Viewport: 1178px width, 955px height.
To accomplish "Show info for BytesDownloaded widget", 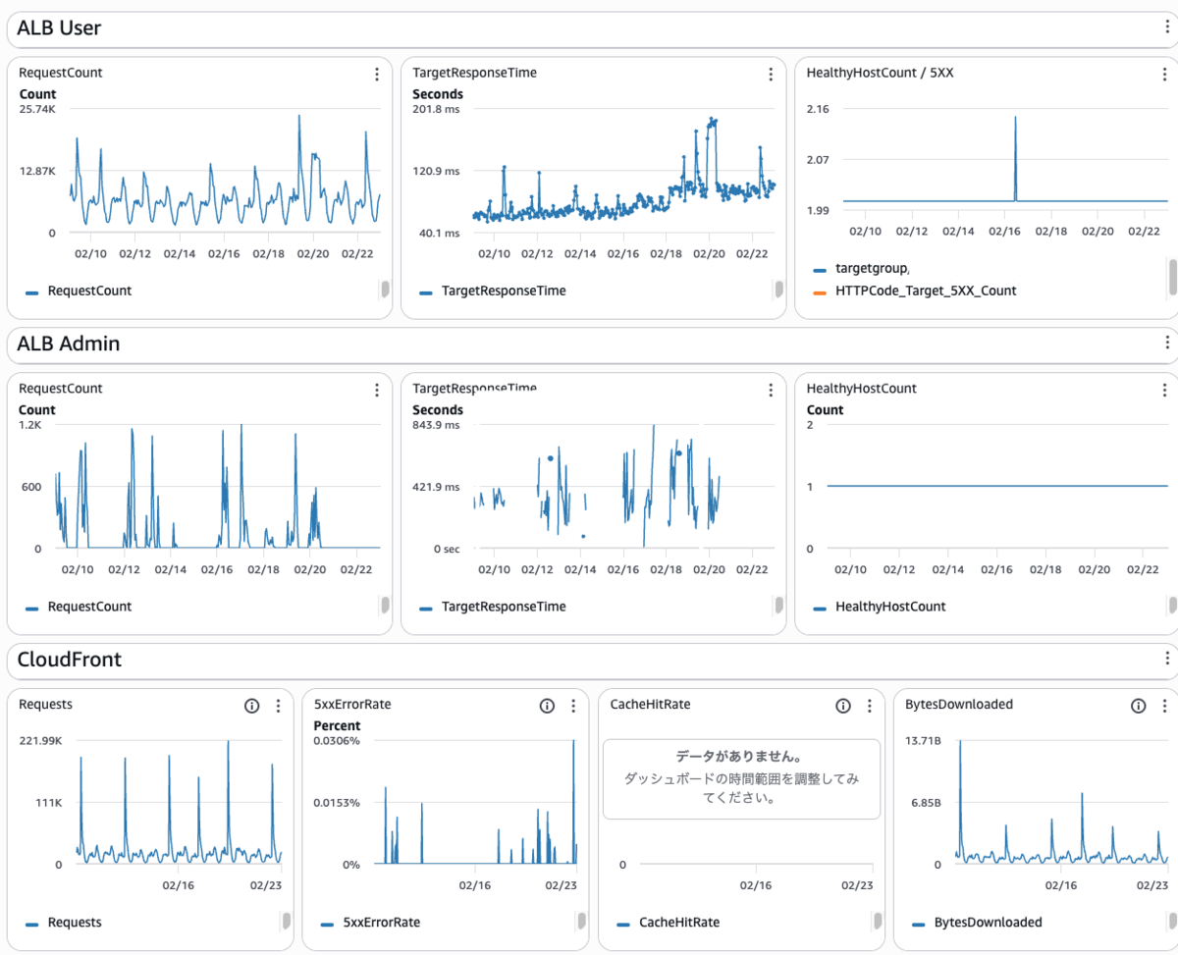I will pos(1139,706).
